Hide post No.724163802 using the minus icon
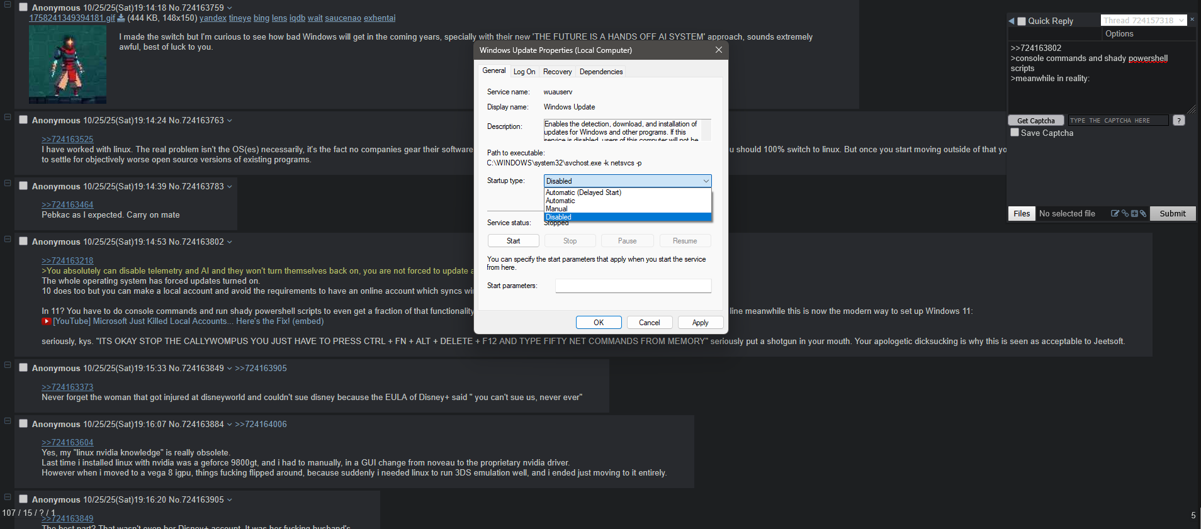 tap(8, 239)
